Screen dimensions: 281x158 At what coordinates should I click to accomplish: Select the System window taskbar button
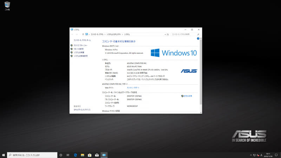tap(104, 155)
